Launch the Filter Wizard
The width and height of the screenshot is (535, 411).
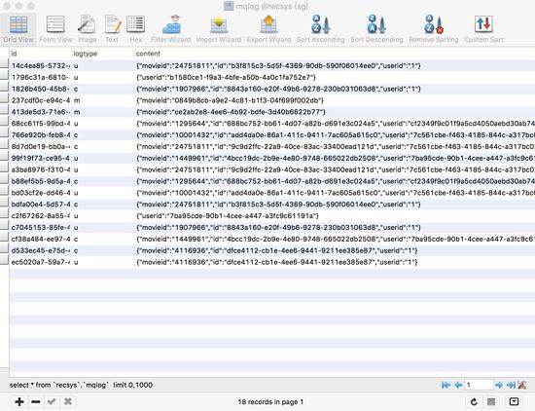(170, 29)
